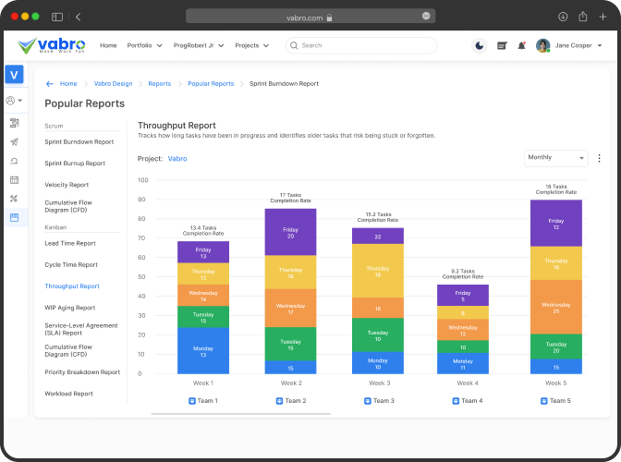Image resolution: width=621 pixels, height=462 pixels.
Task: Click the messages icon beside the bell
Action: pyautogui.click(x=502, y=45)
